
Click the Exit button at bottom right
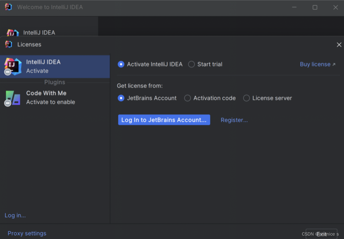click(x=321, y=234)
